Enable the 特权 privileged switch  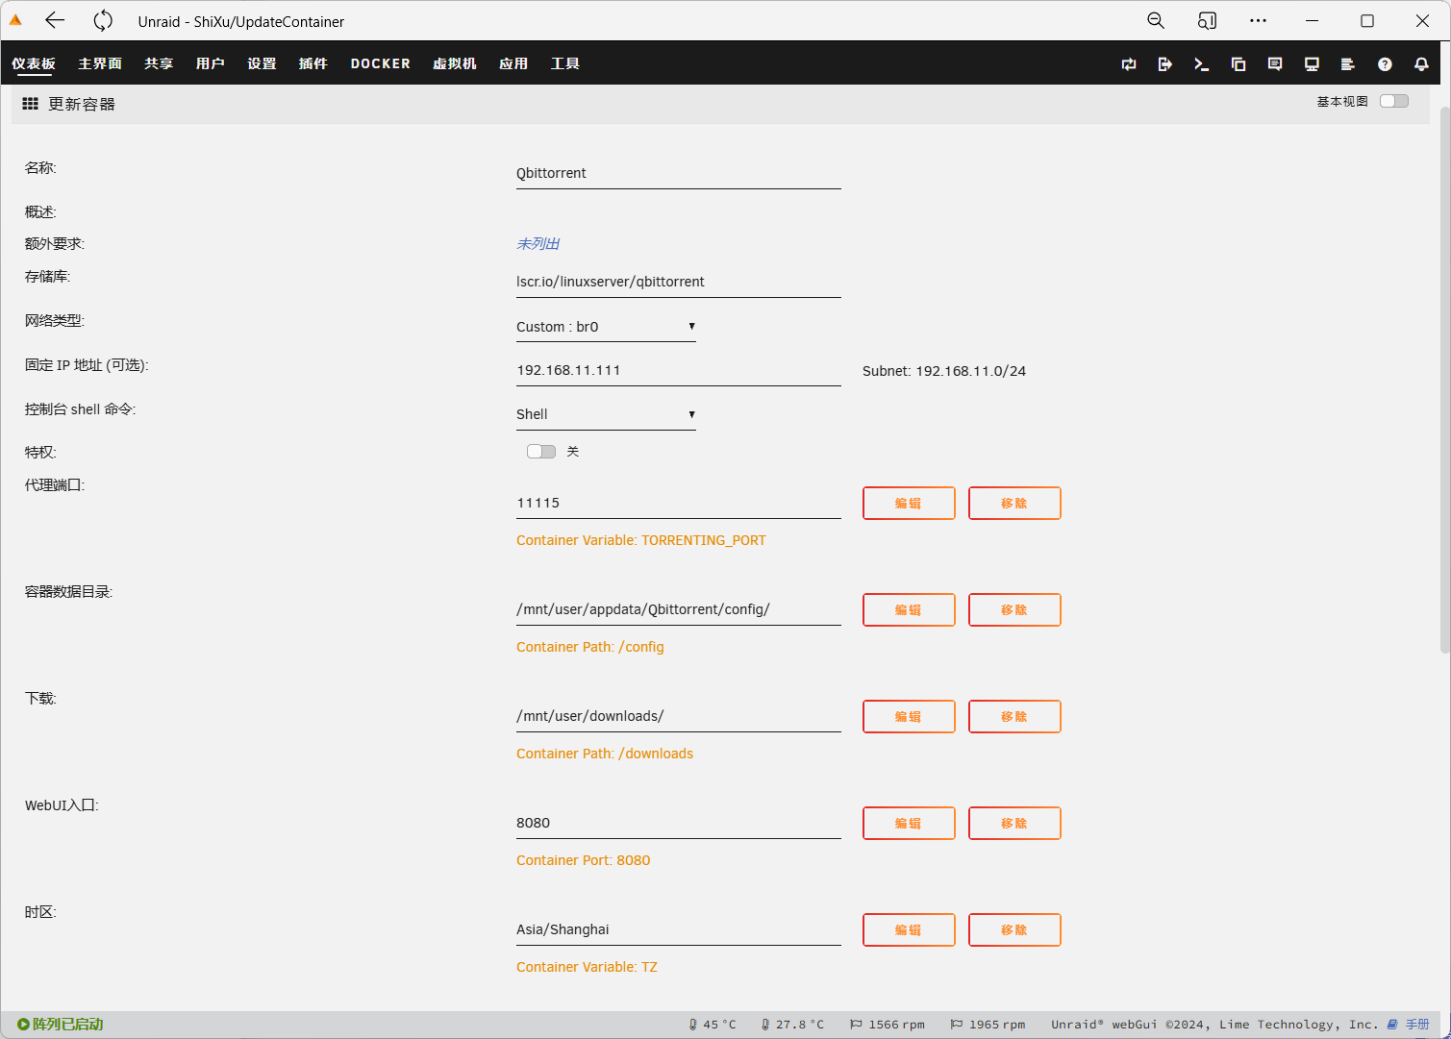coord(541,452)
